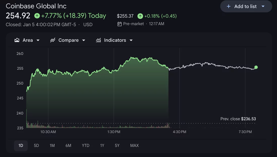Expand the Area chart type dropdown arrow
The height and width of the screenshot is (157, 277).
point(38,40)
